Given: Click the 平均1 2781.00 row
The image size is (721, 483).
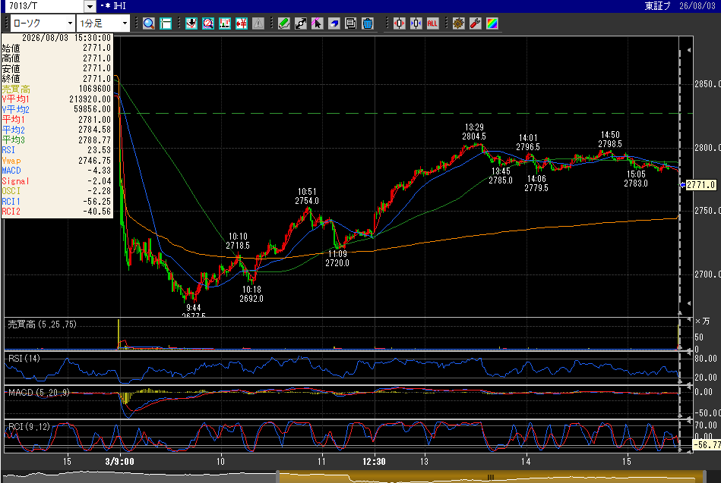Looking at the screenshot, I should (56, 119).
